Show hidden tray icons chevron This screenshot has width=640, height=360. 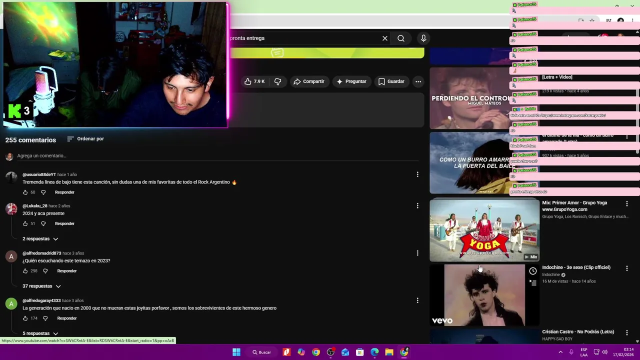point(560,352)
